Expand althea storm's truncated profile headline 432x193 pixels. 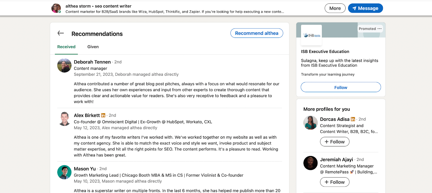tap(282, 12)
